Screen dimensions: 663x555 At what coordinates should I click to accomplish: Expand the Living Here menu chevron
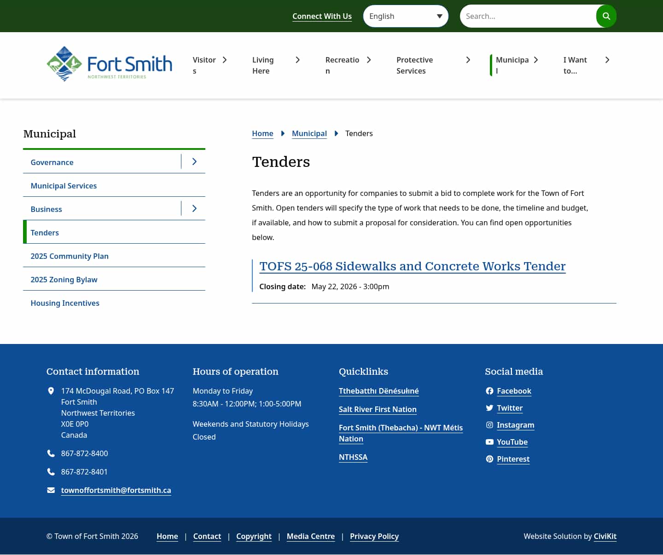pyautogui.click(x=298, y=60)
